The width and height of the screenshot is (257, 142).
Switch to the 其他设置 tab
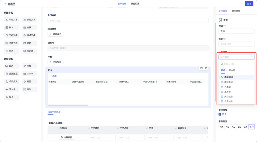click(135, 4)
